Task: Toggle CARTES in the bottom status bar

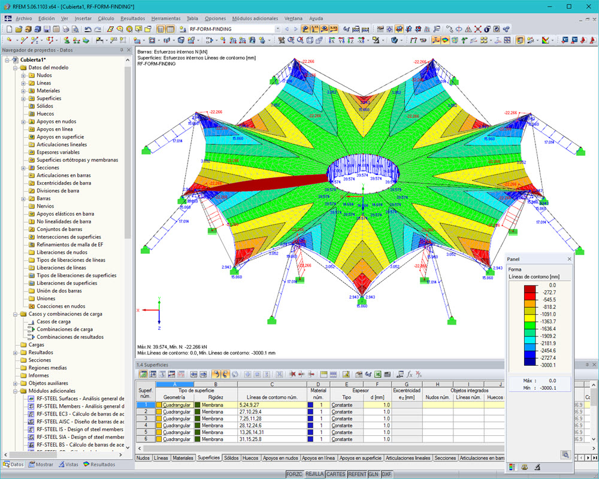Action: point(335,474)
